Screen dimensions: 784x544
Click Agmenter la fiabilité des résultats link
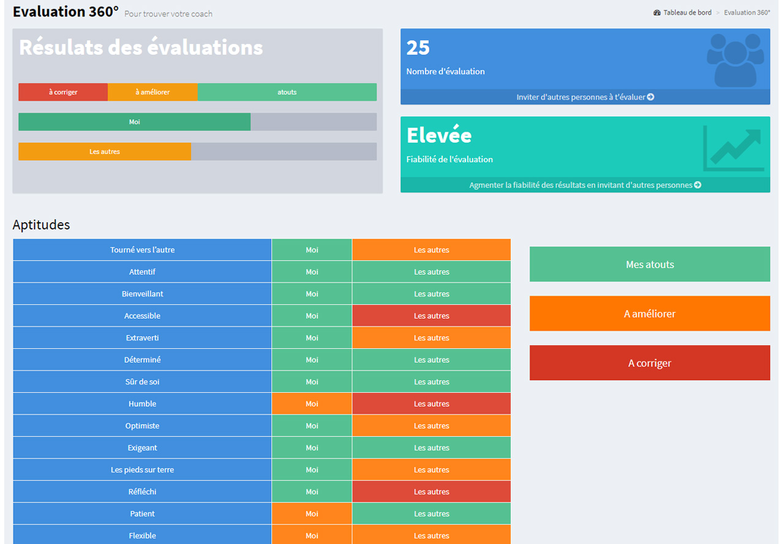point(585,185)
